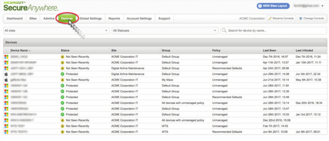The image size is (329, 141).
Task: Click Last Infected Dec 7th 2016, 11:24 cell
Action: pyautogui.click(x=308, y=57)
